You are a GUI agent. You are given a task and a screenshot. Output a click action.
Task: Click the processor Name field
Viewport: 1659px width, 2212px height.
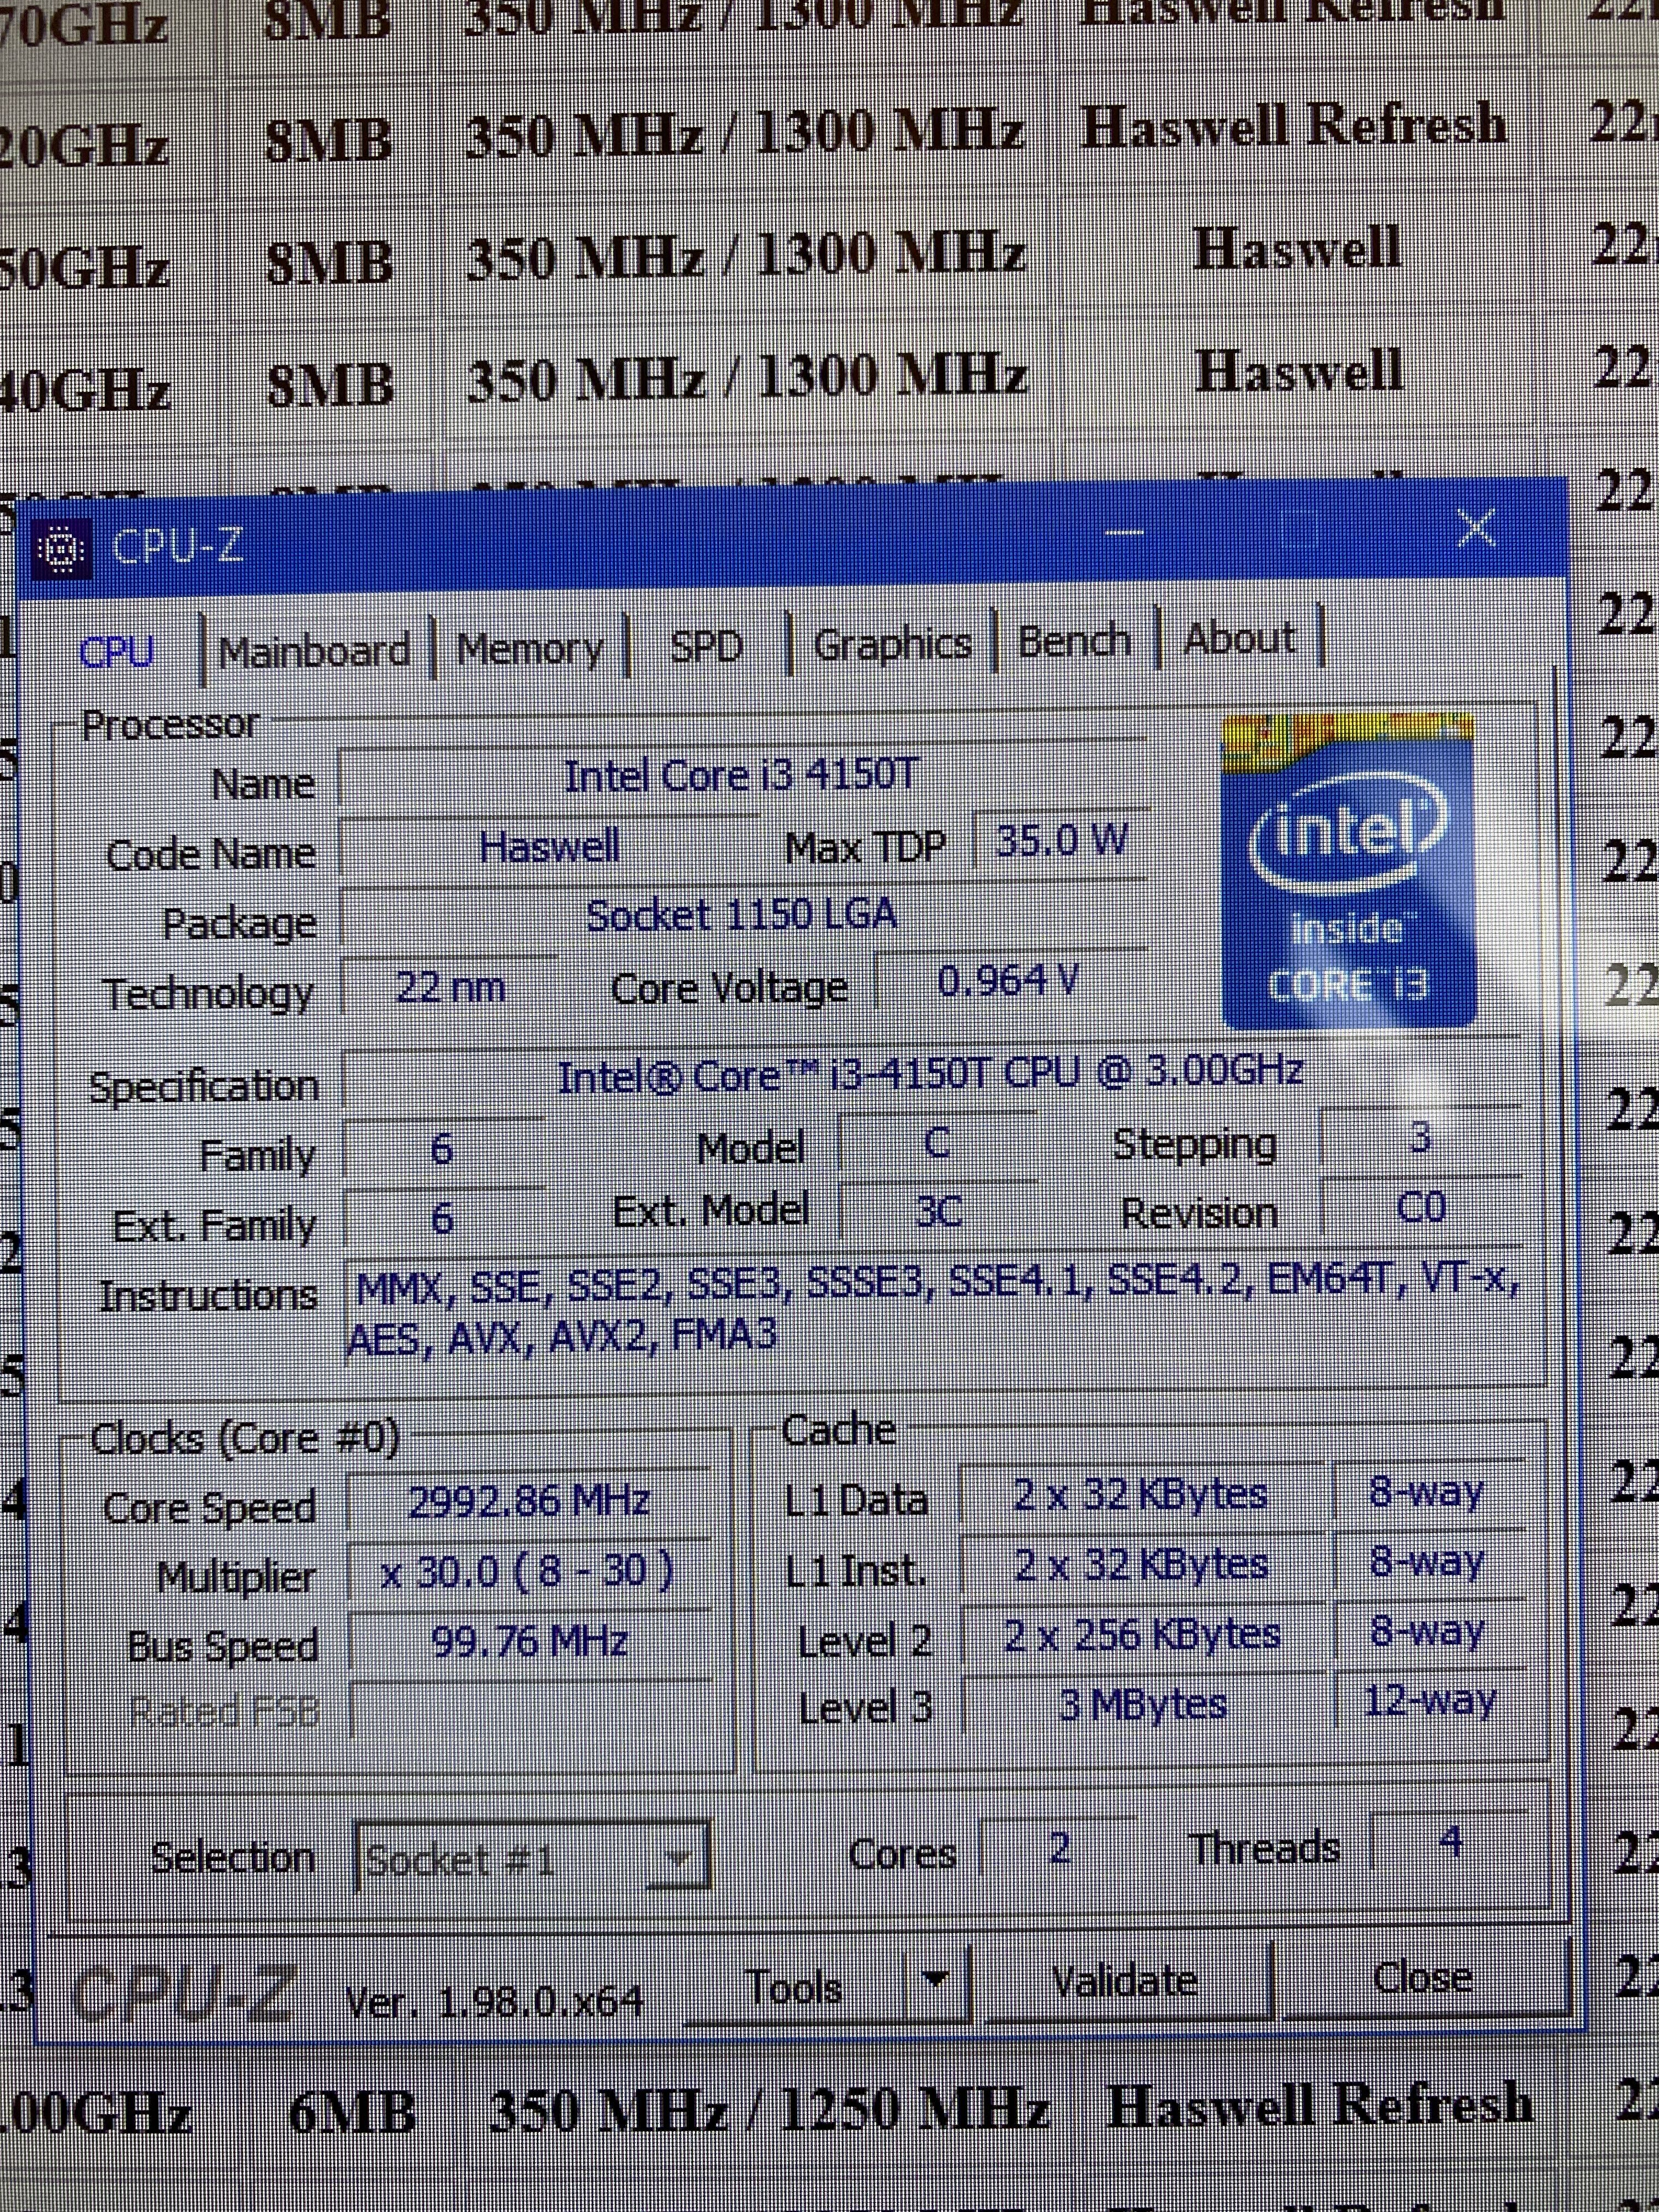(x=741, y=776)
